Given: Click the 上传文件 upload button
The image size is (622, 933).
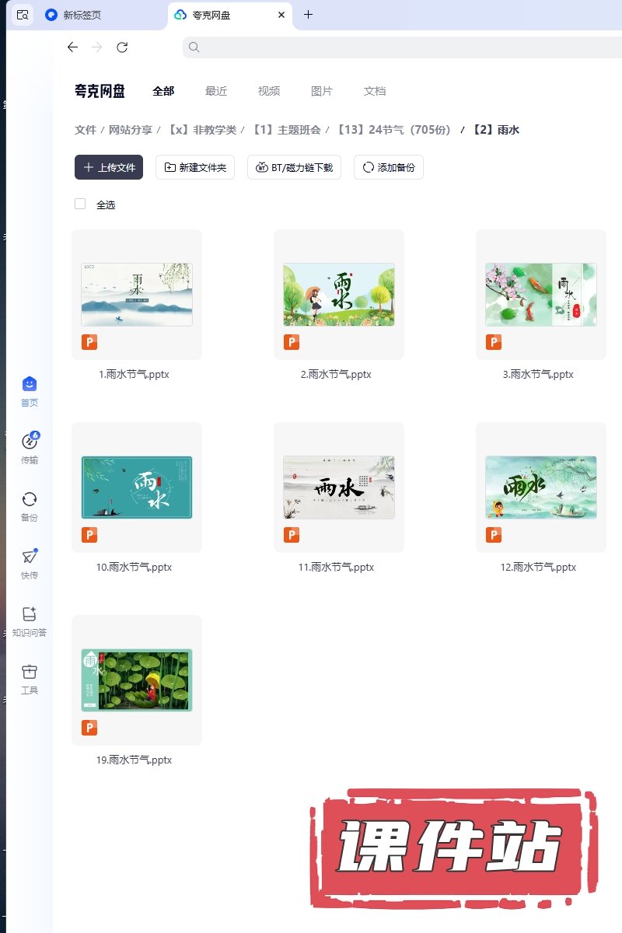Looking at the screenshot, I should coord(109,167).
